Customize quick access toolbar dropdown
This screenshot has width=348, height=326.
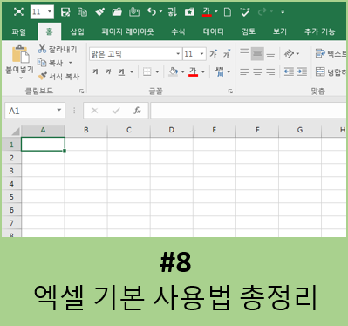point(283,12)
